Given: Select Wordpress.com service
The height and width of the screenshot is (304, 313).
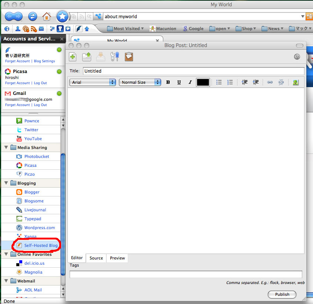Looking at the screenshot, I should point(31,228).
